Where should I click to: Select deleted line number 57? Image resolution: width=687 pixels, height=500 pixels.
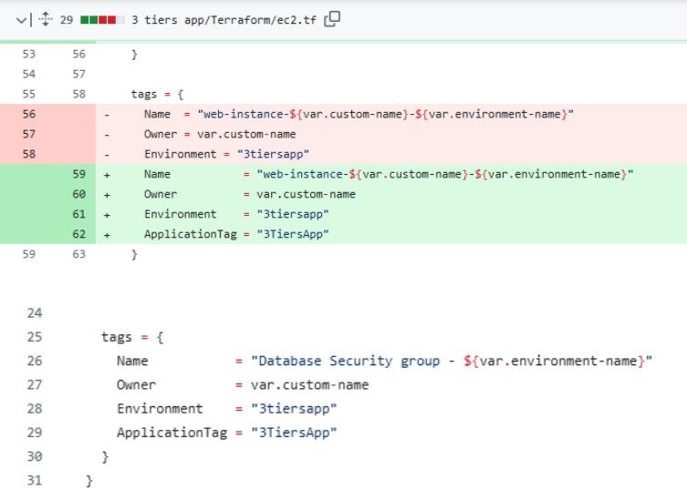[x=26, y=134]
